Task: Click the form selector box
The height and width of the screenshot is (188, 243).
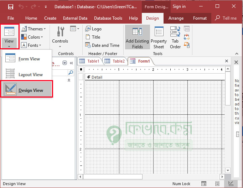Action: coord(81,69)
